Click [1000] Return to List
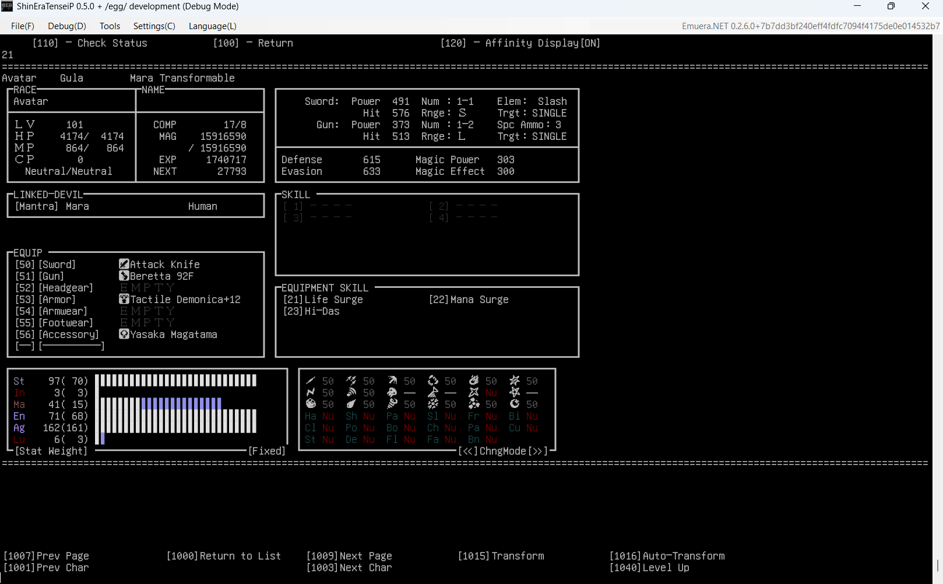The image size is (943, 584). pos(223,556)
